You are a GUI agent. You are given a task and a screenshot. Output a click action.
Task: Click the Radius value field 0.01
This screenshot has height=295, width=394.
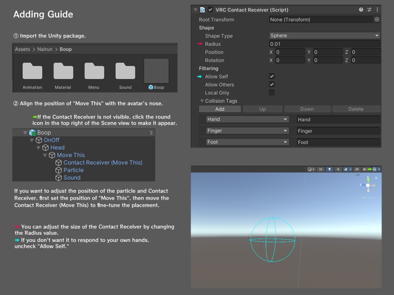324,44
